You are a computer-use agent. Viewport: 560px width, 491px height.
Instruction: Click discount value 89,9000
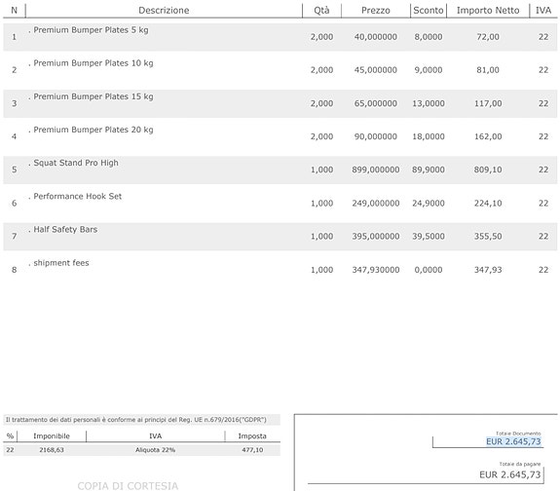click(x=429, y=170)
